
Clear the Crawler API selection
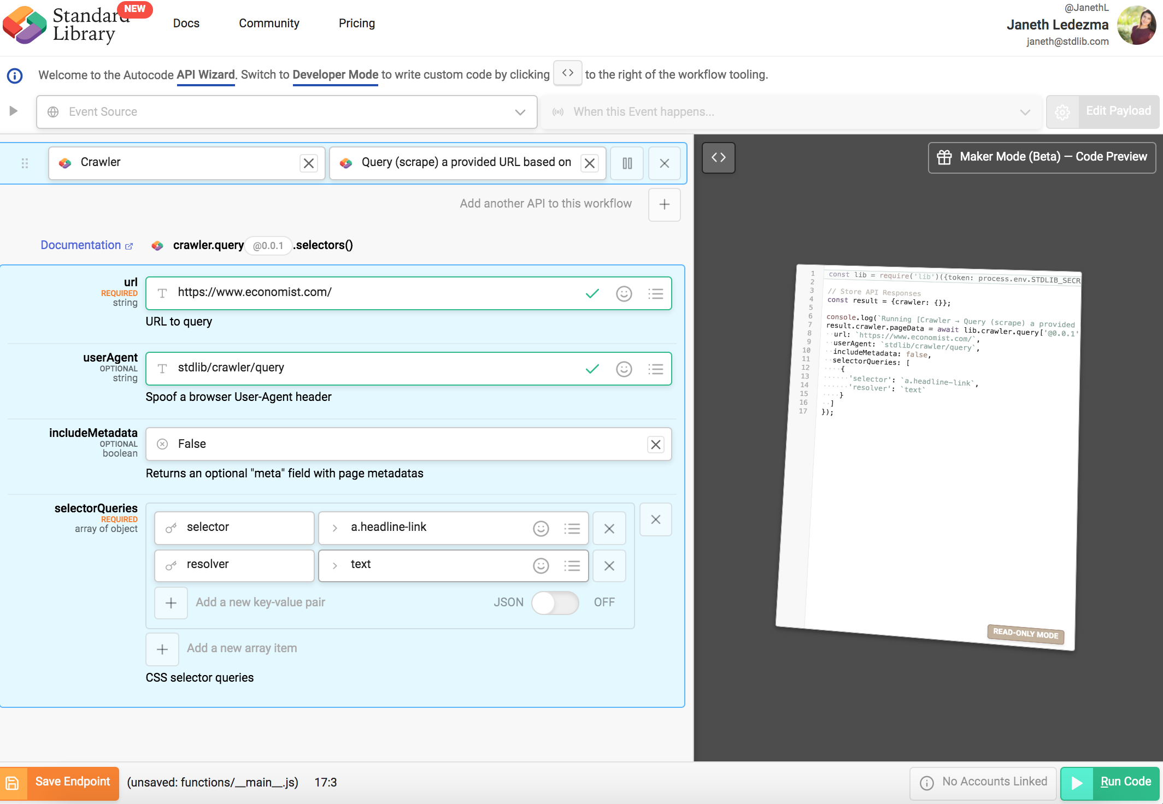pos(309,163)
